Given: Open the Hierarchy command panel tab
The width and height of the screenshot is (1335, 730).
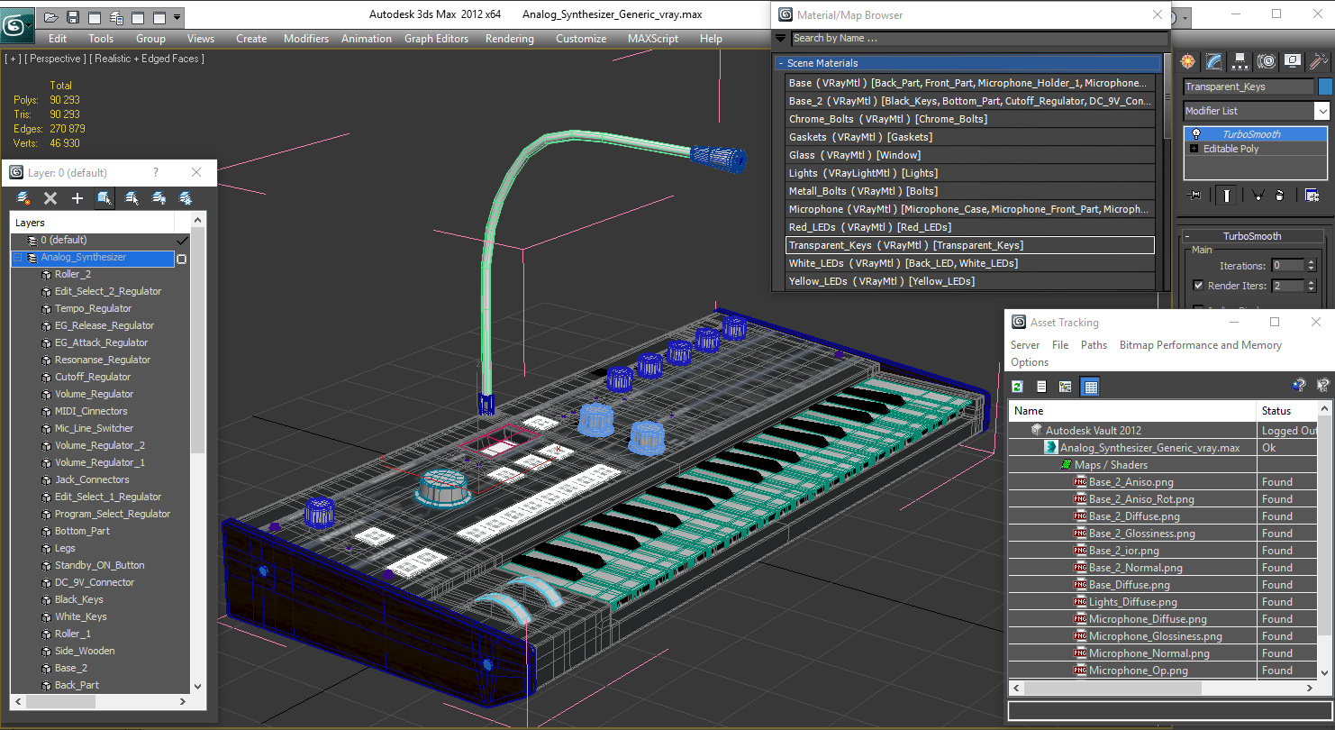Looking at the screenshot, I should tap(1240, 61).
